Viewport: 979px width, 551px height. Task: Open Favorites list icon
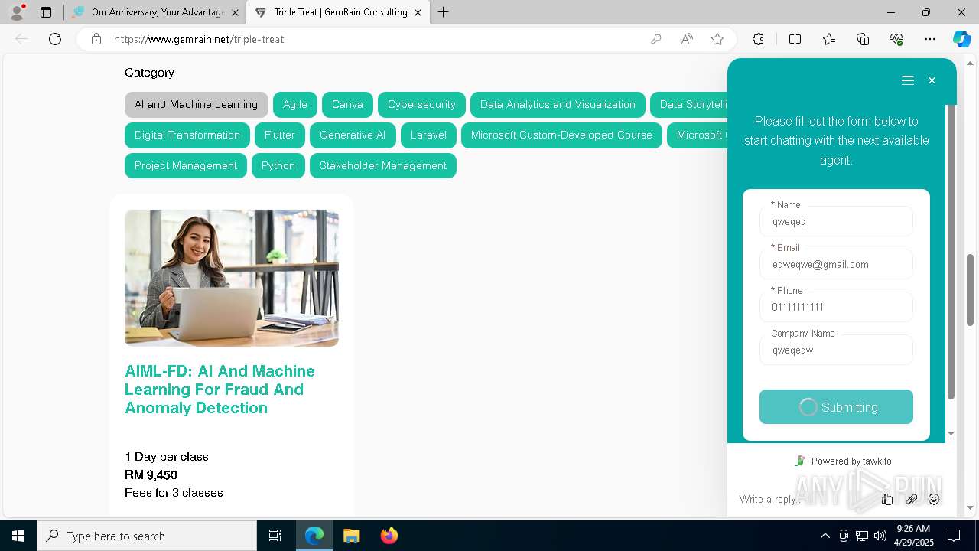[829, 39]
